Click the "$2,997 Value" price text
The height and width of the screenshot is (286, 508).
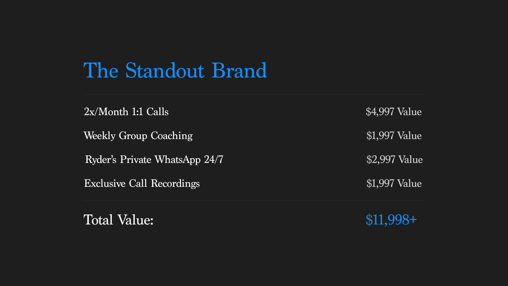click(x=394, y=160)
